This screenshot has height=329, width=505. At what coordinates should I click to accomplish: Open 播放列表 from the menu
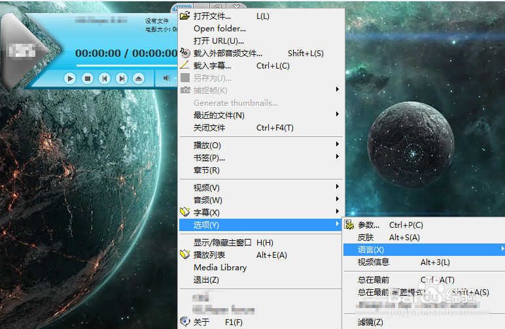point(261,255)
